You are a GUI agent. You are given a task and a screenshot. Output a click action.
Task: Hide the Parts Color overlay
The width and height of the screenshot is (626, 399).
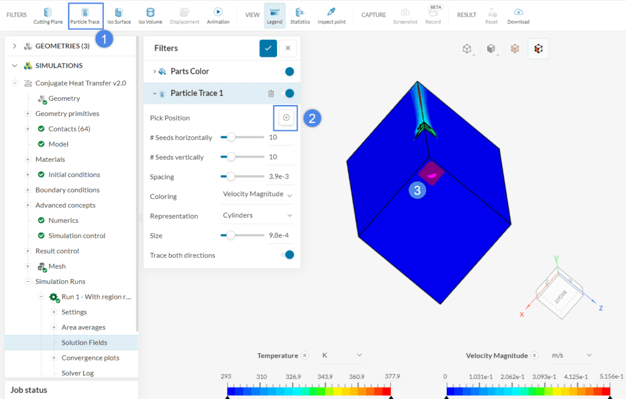(x=288, y=71)
